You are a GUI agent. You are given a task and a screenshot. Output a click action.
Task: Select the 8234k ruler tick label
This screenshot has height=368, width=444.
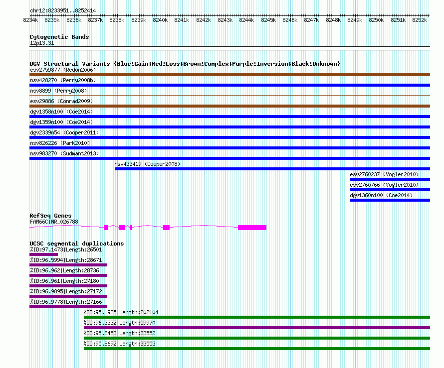(x=30, y=20)
